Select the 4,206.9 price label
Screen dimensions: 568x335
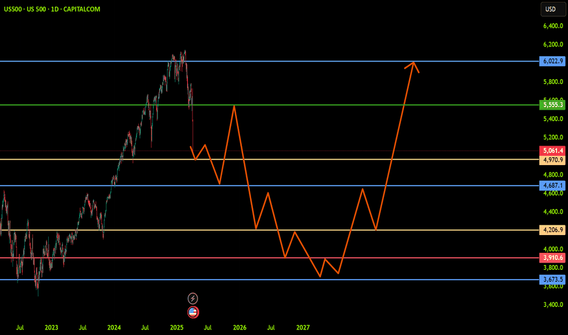(552, 230)
